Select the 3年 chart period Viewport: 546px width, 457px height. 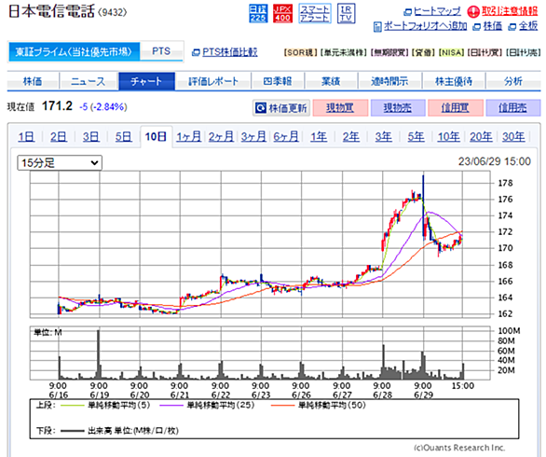pos(383,137)
